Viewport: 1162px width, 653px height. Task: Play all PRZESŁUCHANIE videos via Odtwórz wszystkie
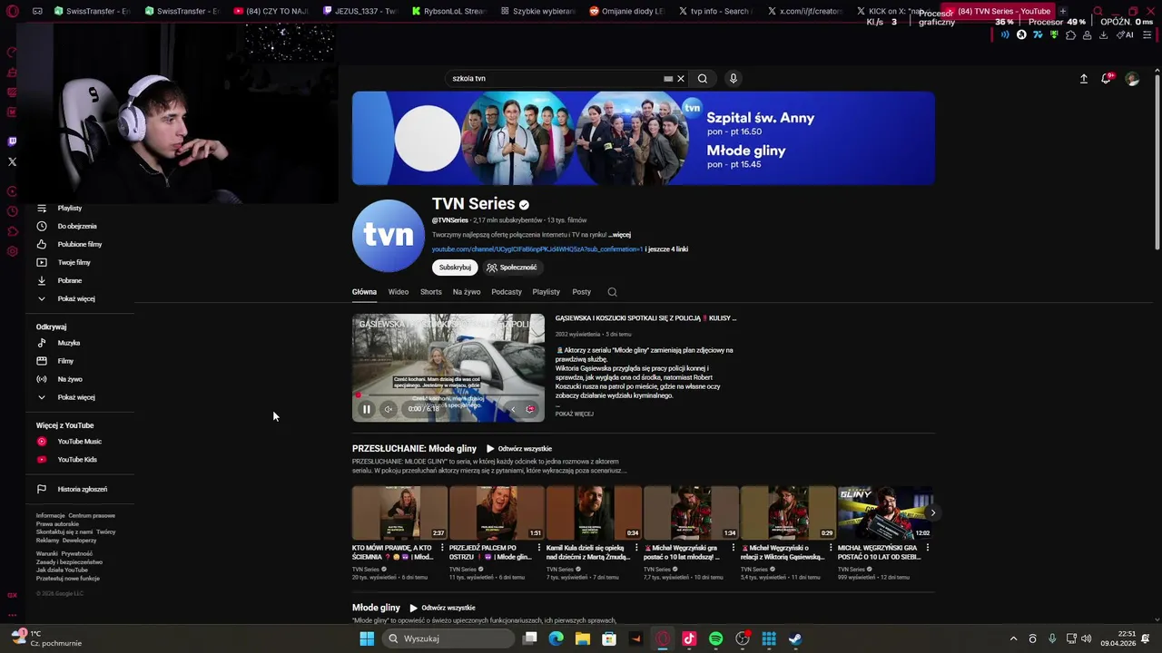519,449
